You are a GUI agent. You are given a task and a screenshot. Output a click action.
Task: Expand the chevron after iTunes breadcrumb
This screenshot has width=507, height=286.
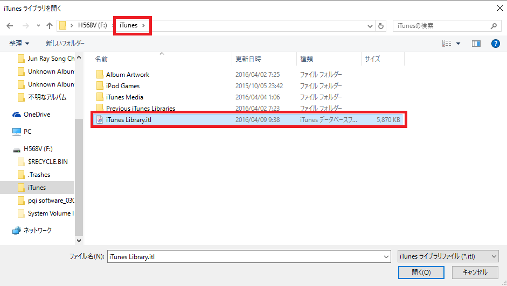coord(143,25)
